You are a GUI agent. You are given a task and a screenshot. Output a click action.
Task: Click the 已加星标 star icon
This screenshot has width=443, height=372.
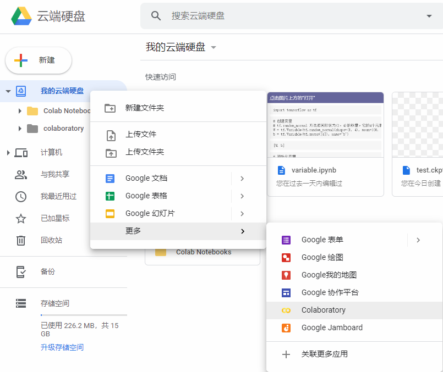[21, 219]
